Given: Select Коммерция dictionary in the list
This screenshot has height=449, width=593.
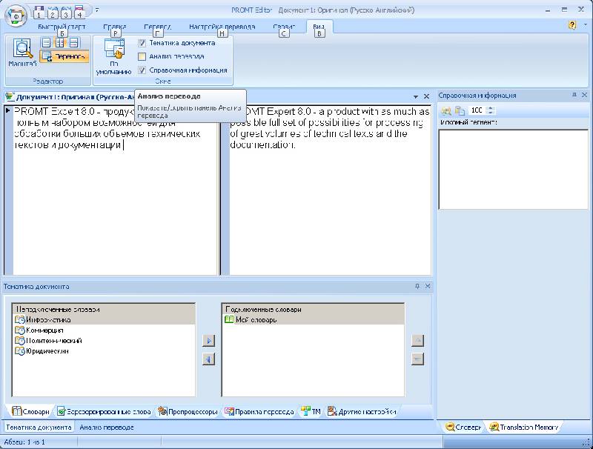Looking at the screenshot, I should coord(104,330).
